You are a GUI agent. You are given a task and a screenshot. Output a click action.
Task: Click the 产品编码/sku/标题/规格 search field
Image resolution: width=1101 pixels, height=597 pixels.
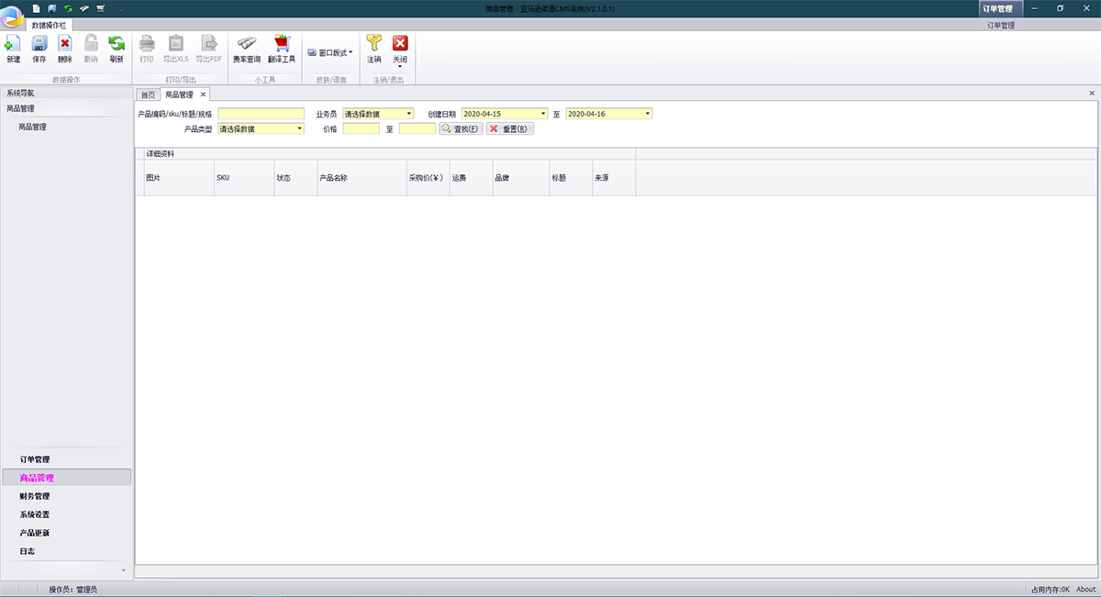pos(261,114)
